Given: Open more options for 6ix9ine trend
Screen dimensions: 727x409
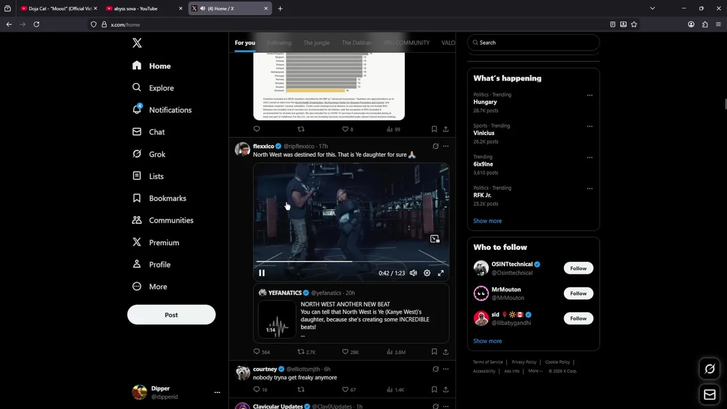Looking at the screenshot, I should coord(590,157).
